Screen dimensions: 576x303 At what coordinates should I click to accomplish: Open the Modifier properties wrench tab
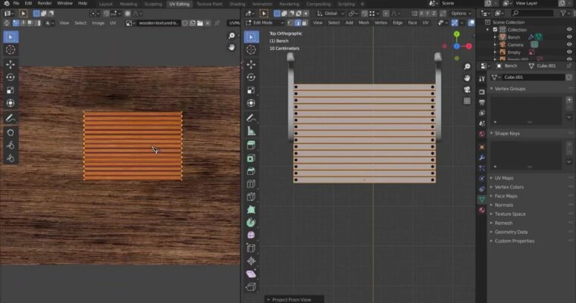tap(482, 158)
